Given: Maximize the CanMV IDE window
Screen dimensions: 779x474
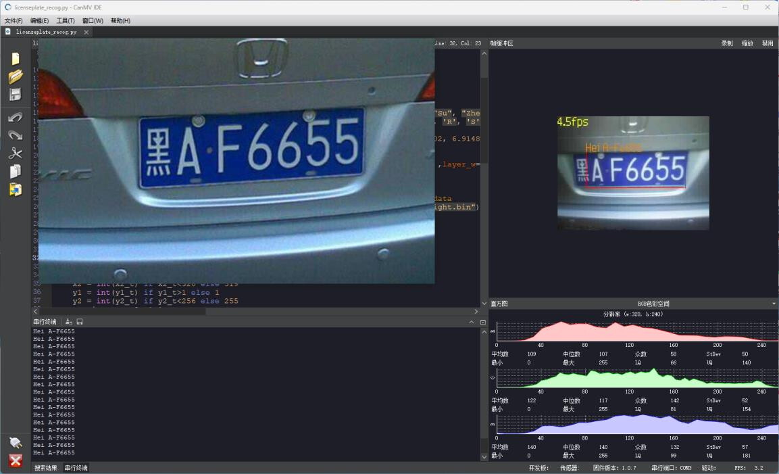Looking at the screenshot, I should tap(746, 7).
